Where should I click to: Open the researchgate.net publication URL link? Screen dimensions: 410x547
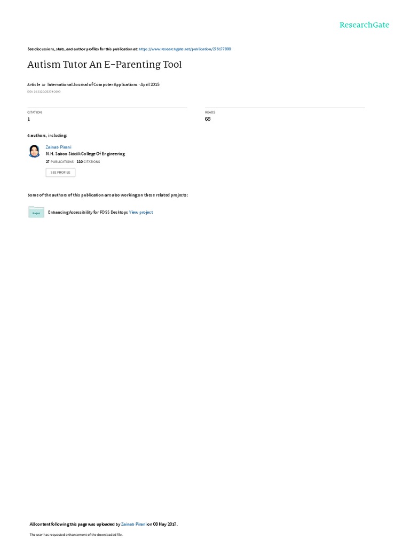(185, 49)
